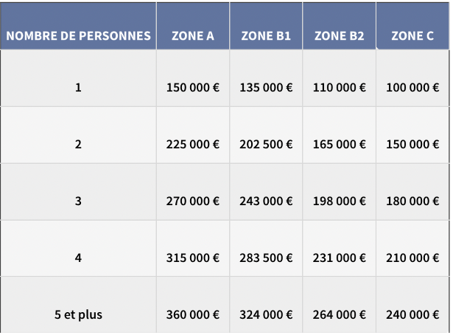The height and width of the screenshot is (335, 453).
Task: Click the 240 000 € cell
Action: tap(412, 314)
